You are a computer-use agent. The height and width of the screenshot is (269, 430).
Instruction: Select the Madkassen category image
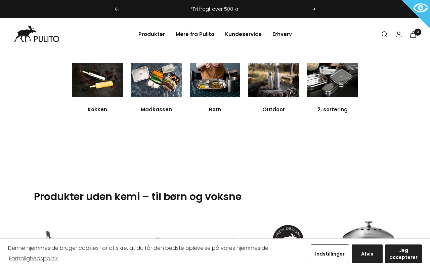pyautogui.click(x=156, y=80)
